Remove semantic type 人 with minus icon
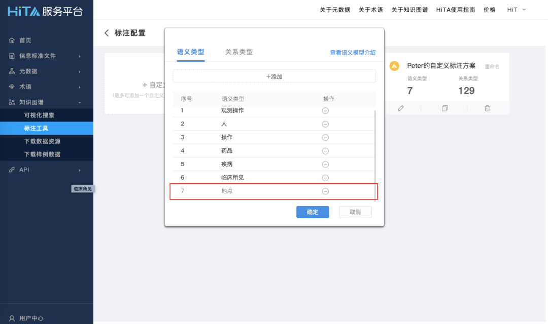 pos(325,124)
